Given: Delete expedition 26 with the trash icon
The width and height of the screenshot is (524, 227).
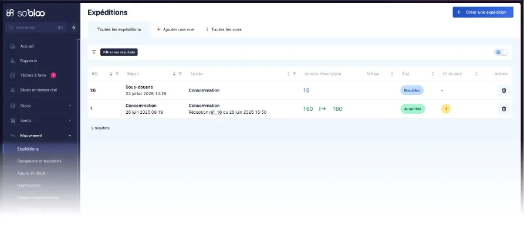Looking at the screenshot, I should (504, 90).
